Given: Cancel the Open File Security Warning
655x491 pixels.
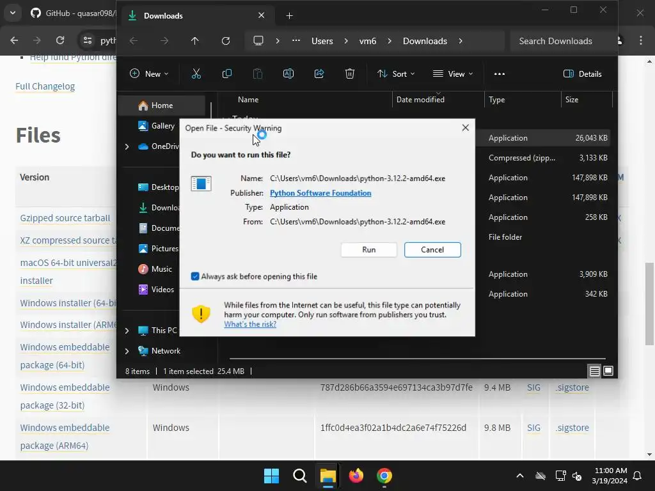Looking at the screenshot, I should click(x=432, y=250).
